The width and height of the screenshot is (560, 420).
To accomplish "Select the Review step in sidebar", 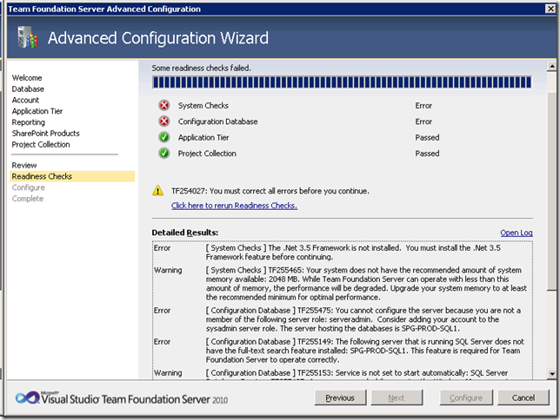I will pos(24,165).
